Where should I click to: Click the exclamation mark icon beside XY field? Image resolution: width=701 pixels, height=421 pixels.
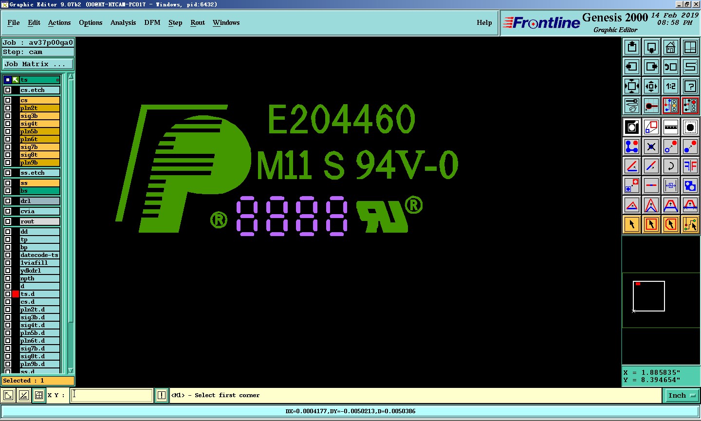point(162,395)
